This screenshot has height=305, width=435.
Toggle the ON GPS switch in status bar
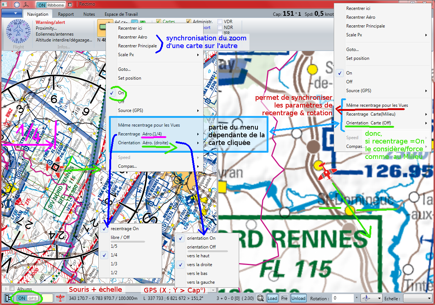[27, 298]
